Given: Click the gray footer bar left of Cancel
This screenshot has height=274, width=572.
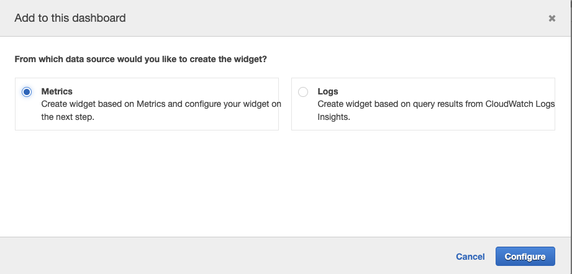Looking at the screenshot, I should pyautogui.click(x=217, y=255).
